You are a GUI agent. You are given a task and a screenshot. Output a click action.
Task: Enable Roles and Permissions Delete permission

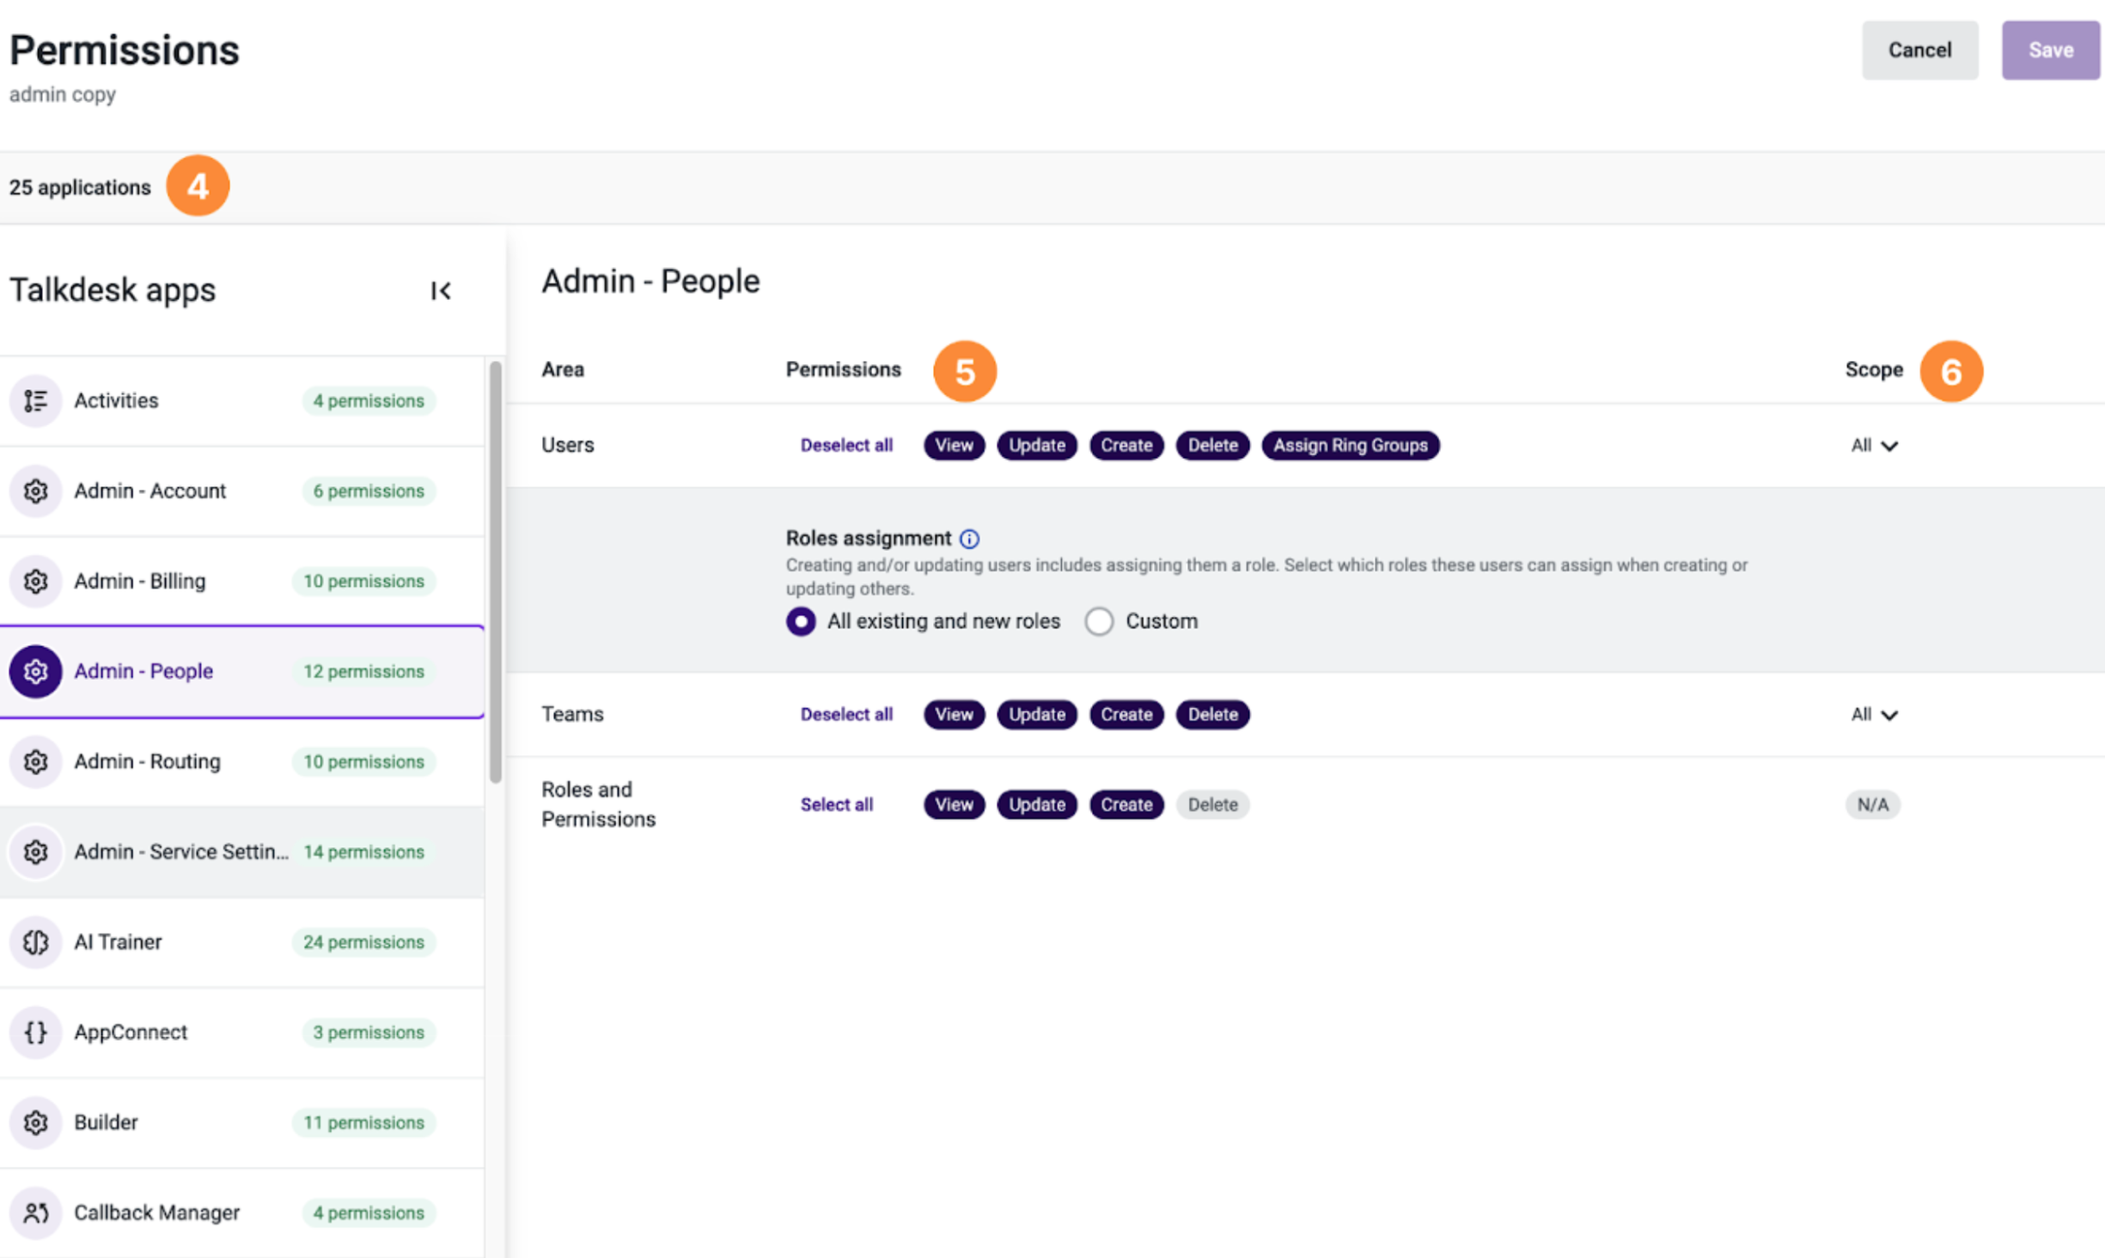[x=1212, y=804]
